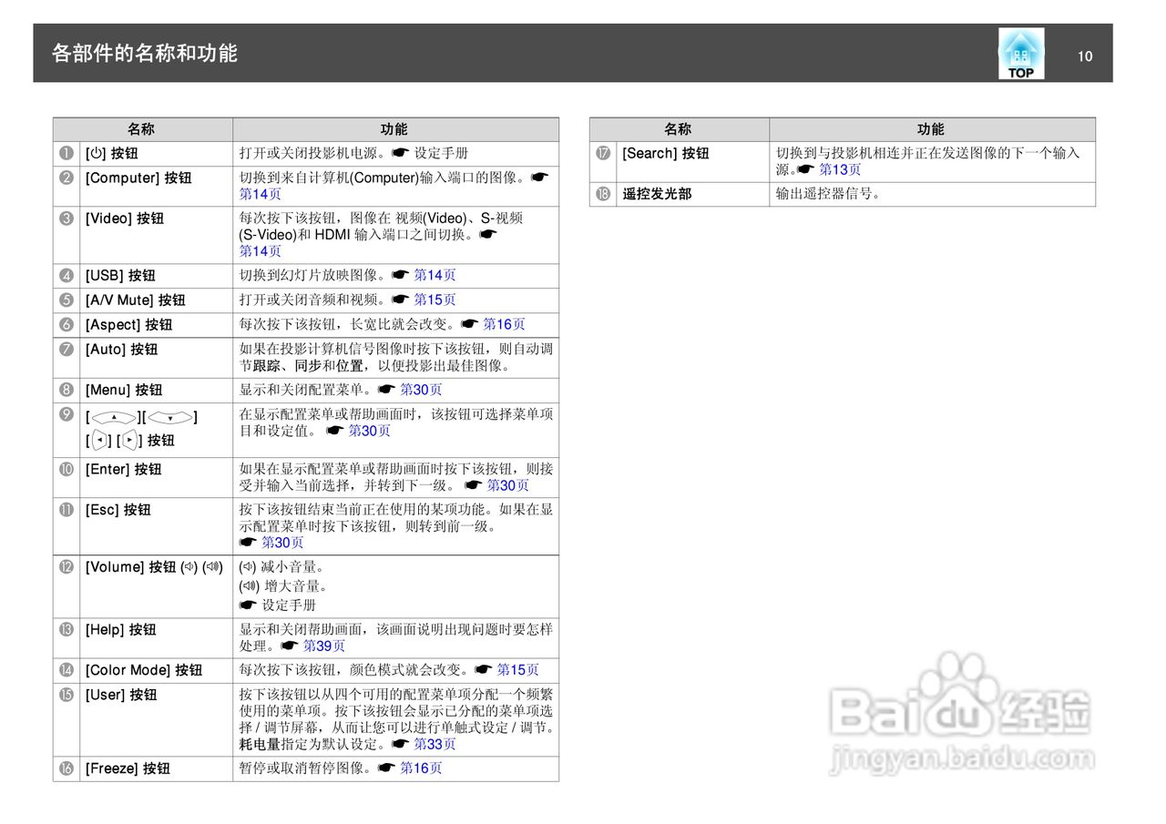Click the power symbol in row 1 name
Screen dimensions: 1166x824
tap(96, 154)
